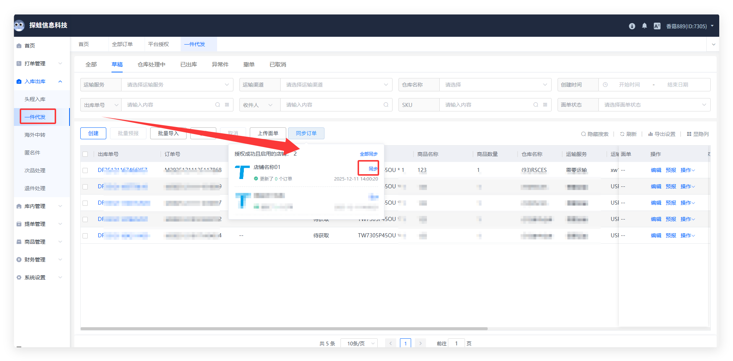Click the 开始时间 date input
Image resolution: width=733 pixels, height=361 pixels.
coord(629,85)
